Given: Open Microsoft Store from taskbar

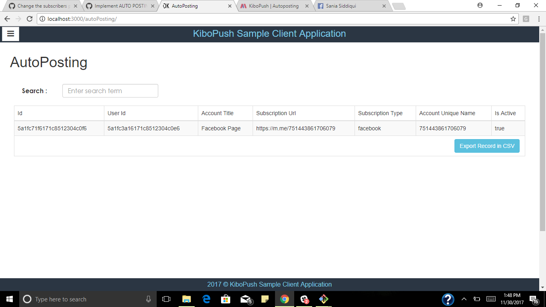Looking at the screenshot, I should [x=225, y=299].
